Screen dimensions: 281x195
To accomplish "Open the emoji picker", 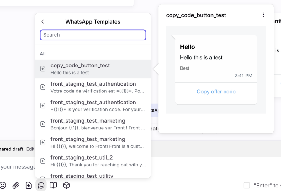I will tap(3, 185).
